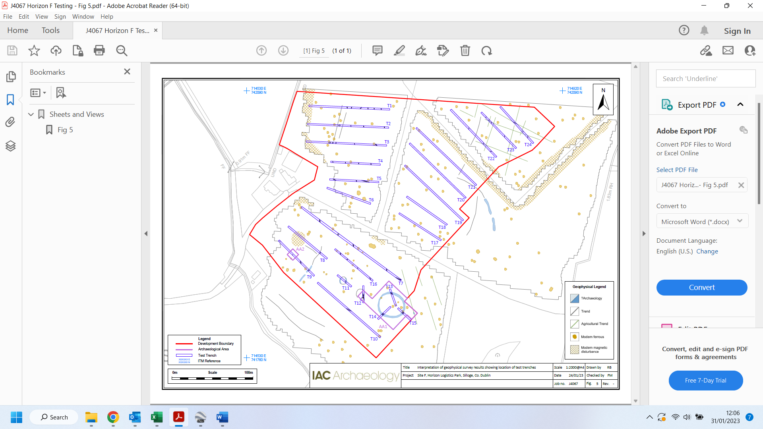Toggle the Bookmarks panel icon
Image resolution: width=763 pixels, height=429 pixels.
pos(11,99)
